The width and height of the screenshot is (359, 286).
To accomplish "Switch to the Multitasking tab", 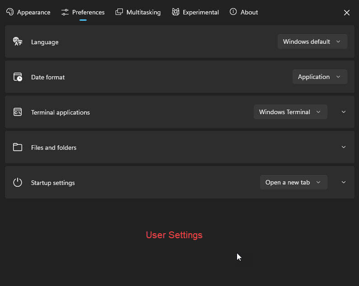I will click(x=138, y=12).
